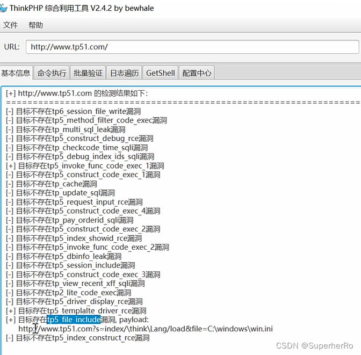This screenshot has height=355, width=361.
Task: Click the tp5_invoke_func_code_exec_1 vulnerable line
Action: click(85, 166)
